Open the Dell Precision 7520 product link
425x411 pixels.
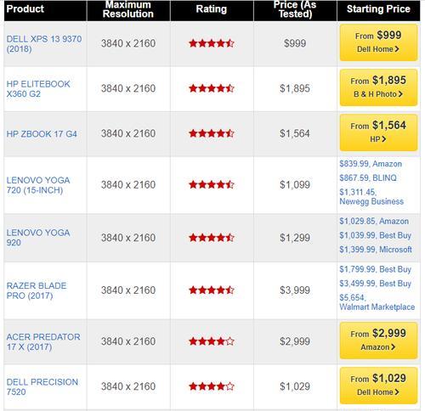(x=42, y=386)
